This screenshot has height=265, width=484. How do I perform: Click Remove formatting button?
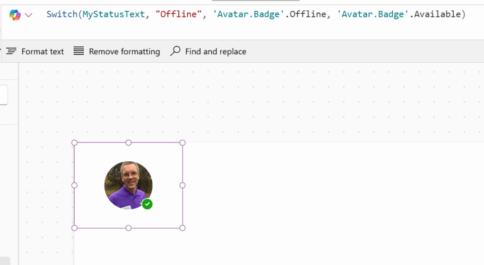pyautogui.click(x=117, y=51)
